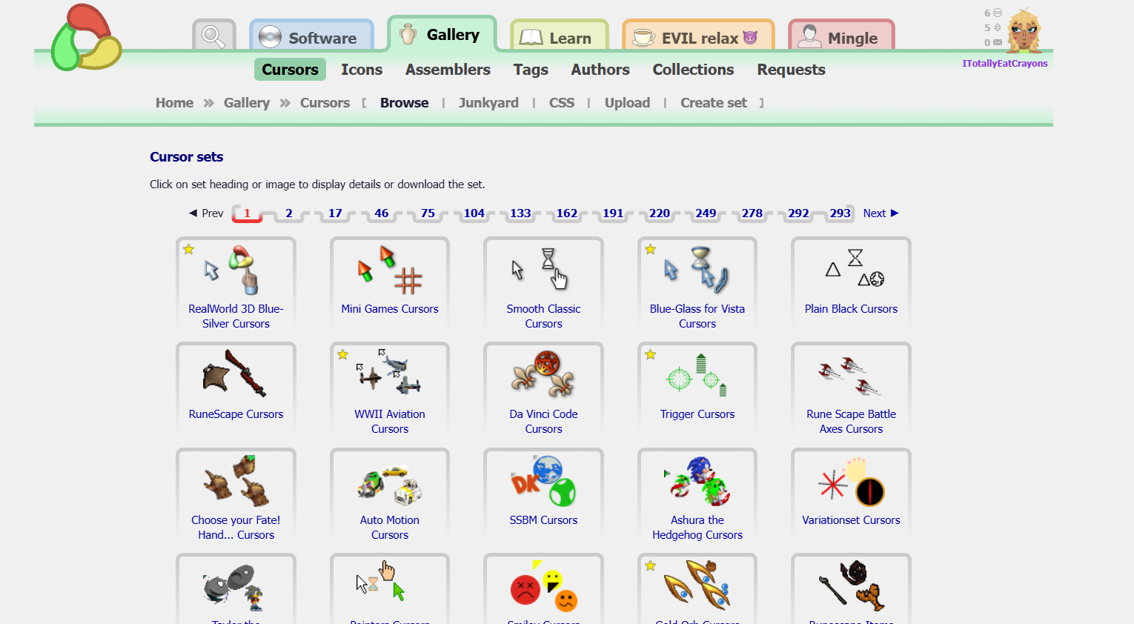Viewport: 1134px width, 624px height.
Task: Open the Junkyard link
Action: tap(488, 103)
